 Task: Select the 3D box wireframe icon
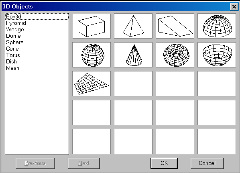coord(92,26)
